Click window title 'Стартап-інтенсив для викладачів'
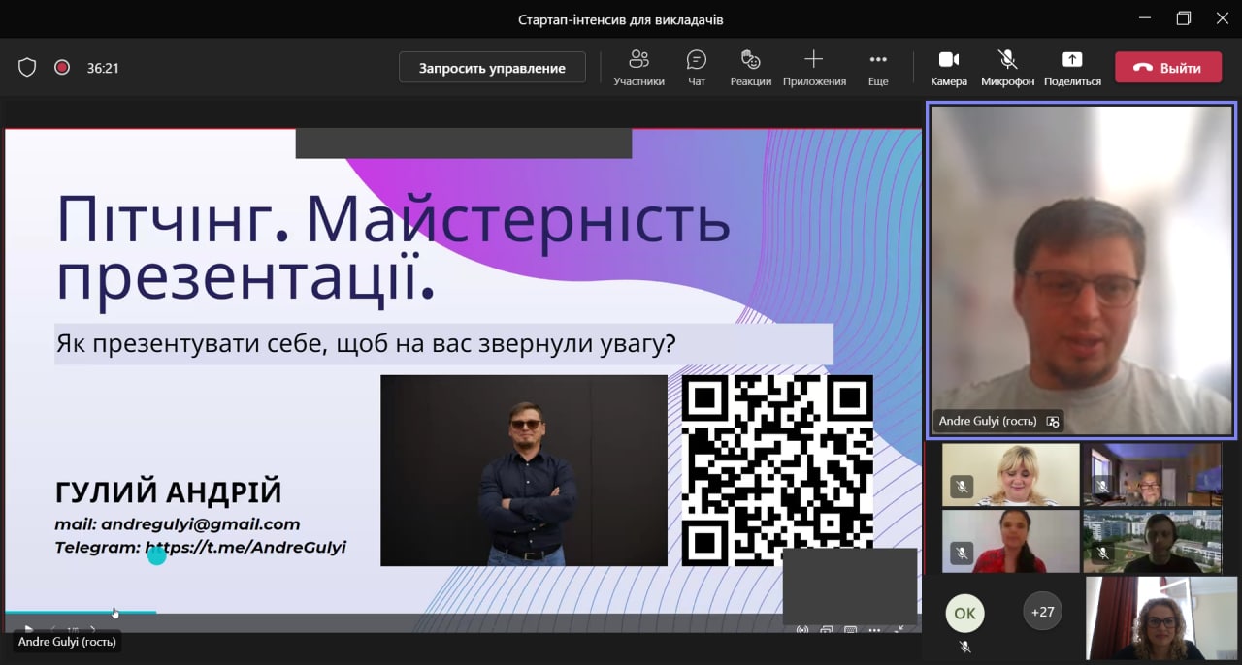 click(621, 19)
